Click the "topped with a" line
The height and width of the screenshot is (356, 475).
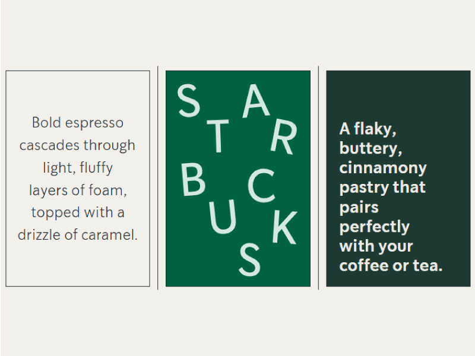[78, 212]
